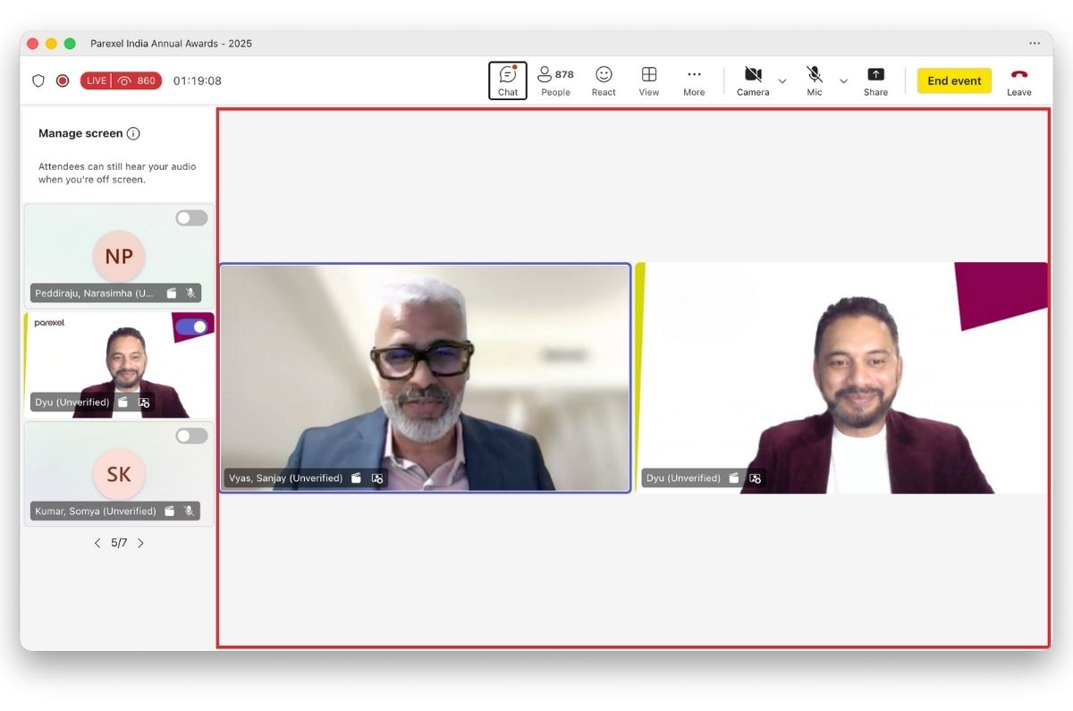Take Dyu off screen with toggle

(191, 326)
